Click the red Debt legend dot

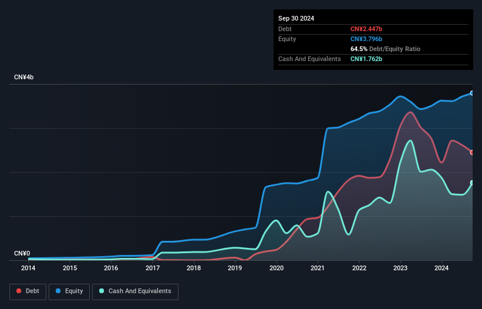click(19, 291)
